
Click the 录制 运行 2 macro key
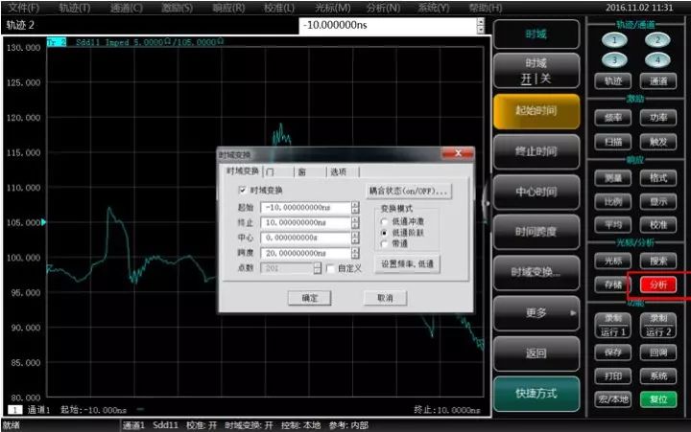coord(658,326)
